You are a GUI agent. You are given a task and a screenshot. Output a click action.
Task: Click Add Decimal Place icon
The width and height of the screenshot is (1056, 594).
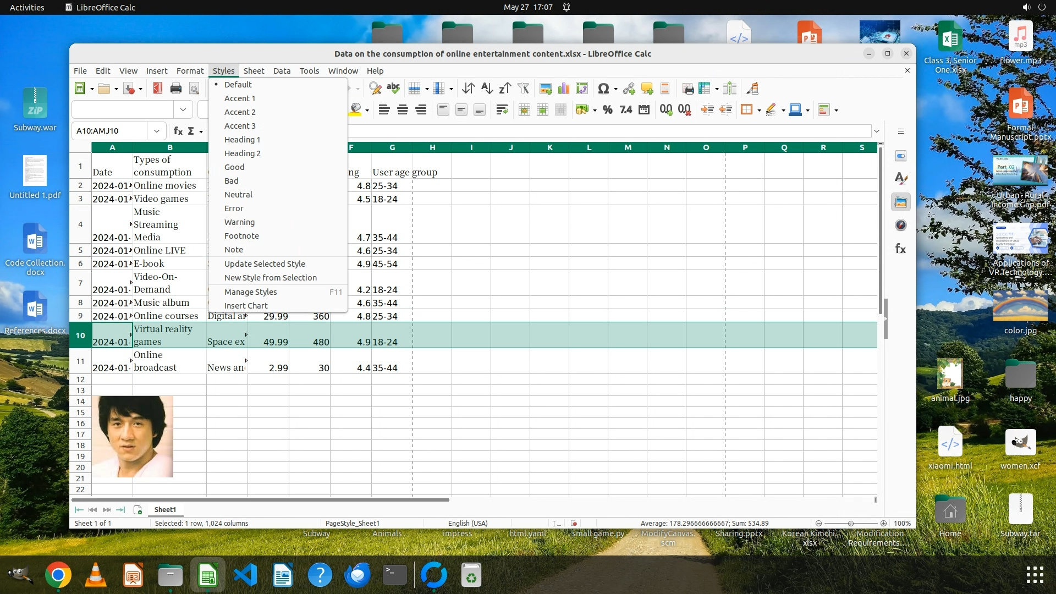(x=666, y=110)
